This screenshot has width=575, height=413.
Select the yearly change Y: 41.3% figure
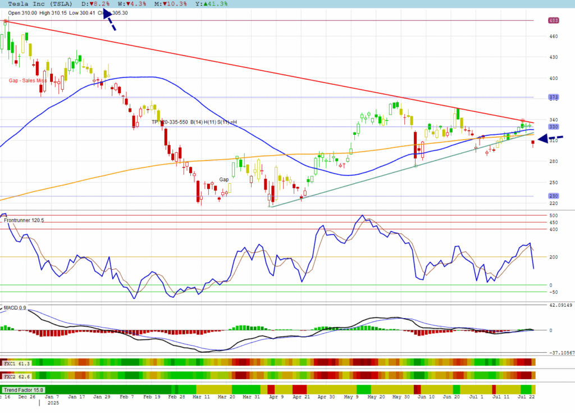coord(211,4)
